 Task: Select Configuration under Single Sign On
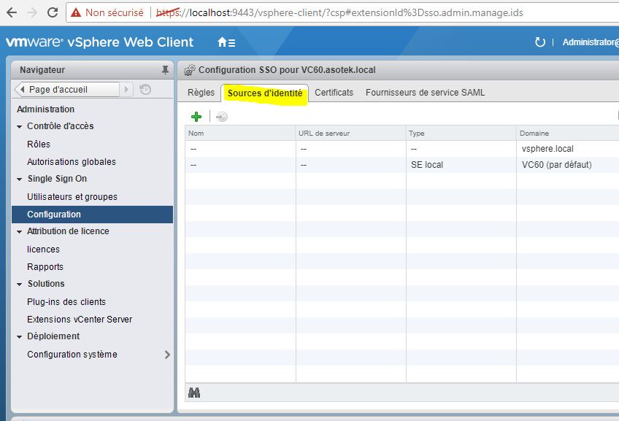coord(93,215)
